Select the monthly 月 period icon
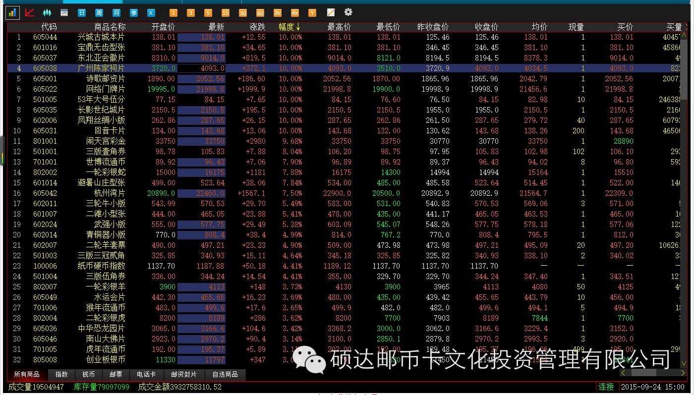 116,13
